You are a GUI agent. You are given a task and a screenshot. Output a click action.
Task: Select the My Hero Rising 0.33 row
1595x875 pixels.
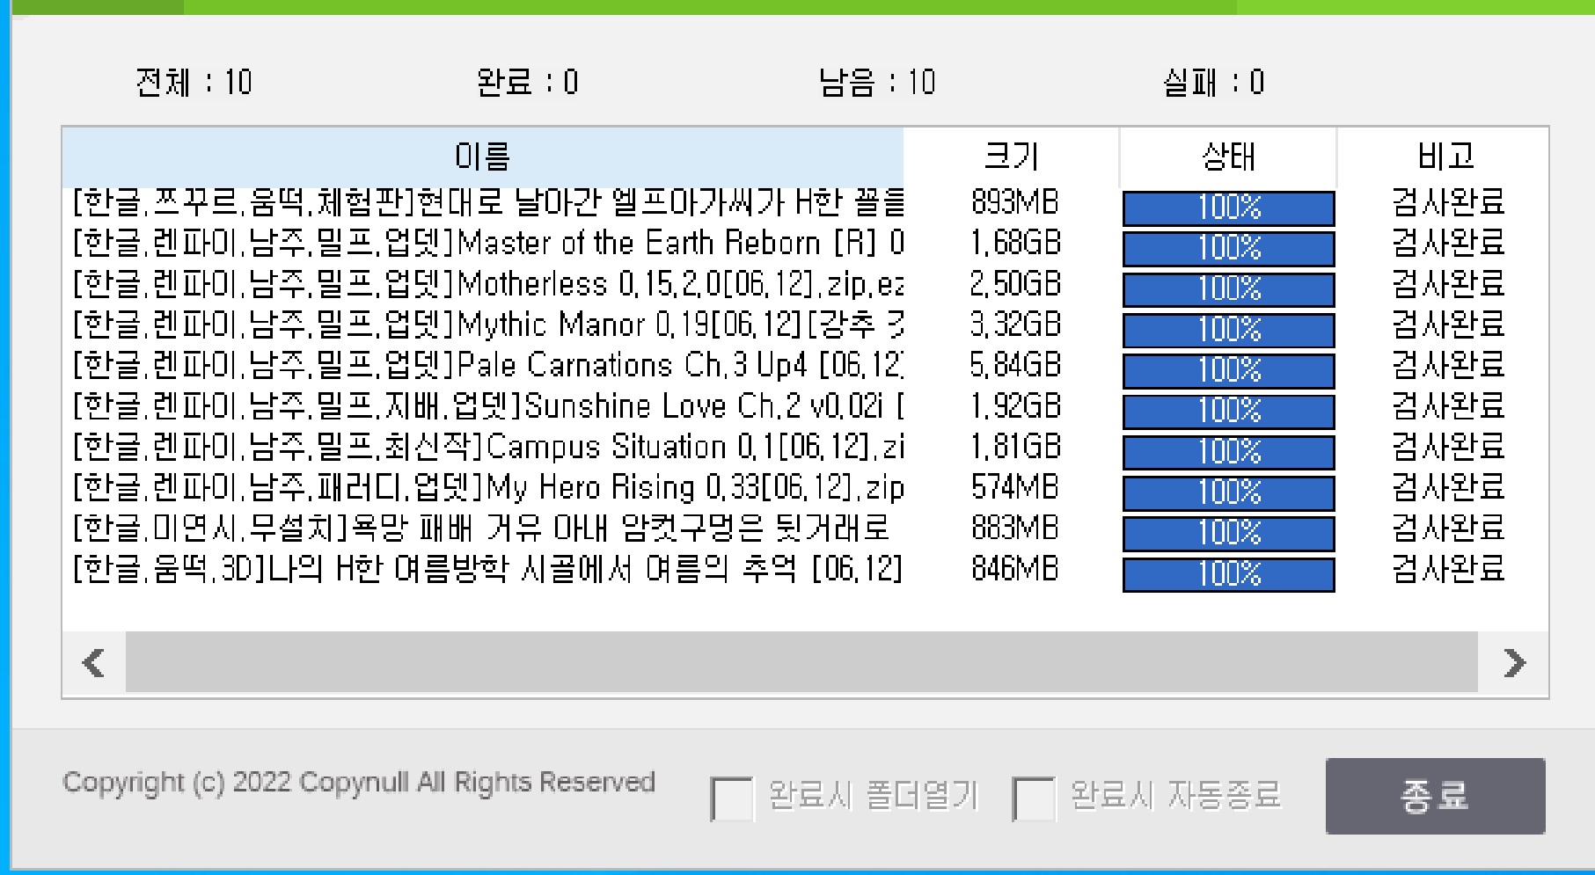point(488,487)
